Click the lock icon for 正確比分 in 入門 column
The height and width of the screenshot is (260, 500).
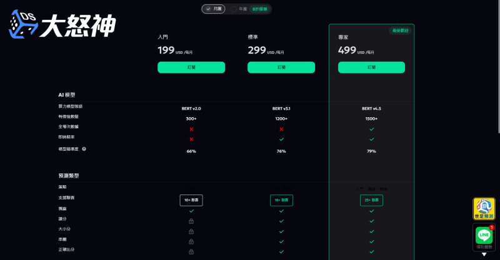click(191, 251)
